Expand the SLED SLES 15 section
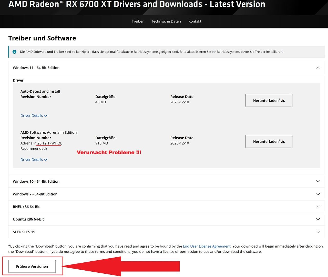 167,232
